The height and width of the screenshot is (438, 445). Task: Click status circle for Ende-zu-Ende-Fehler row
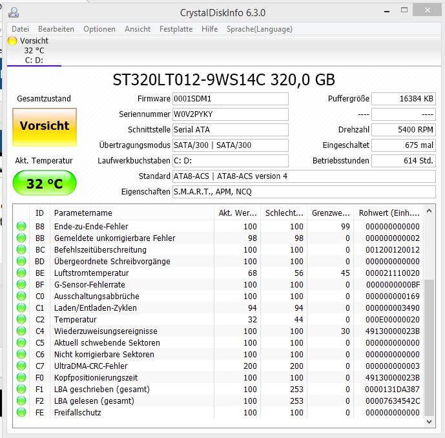[21, 226]
